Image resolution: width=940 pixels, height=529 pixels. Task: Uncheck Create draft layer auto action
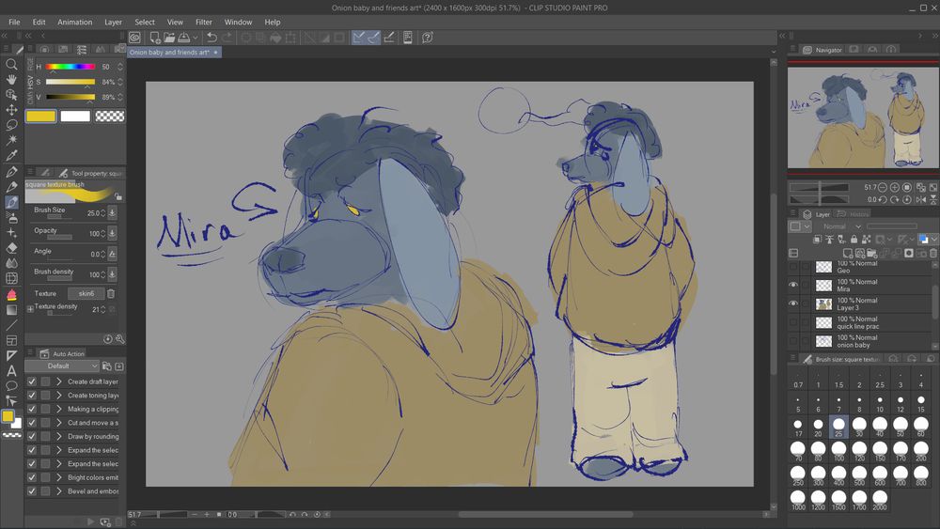point(32,381)
